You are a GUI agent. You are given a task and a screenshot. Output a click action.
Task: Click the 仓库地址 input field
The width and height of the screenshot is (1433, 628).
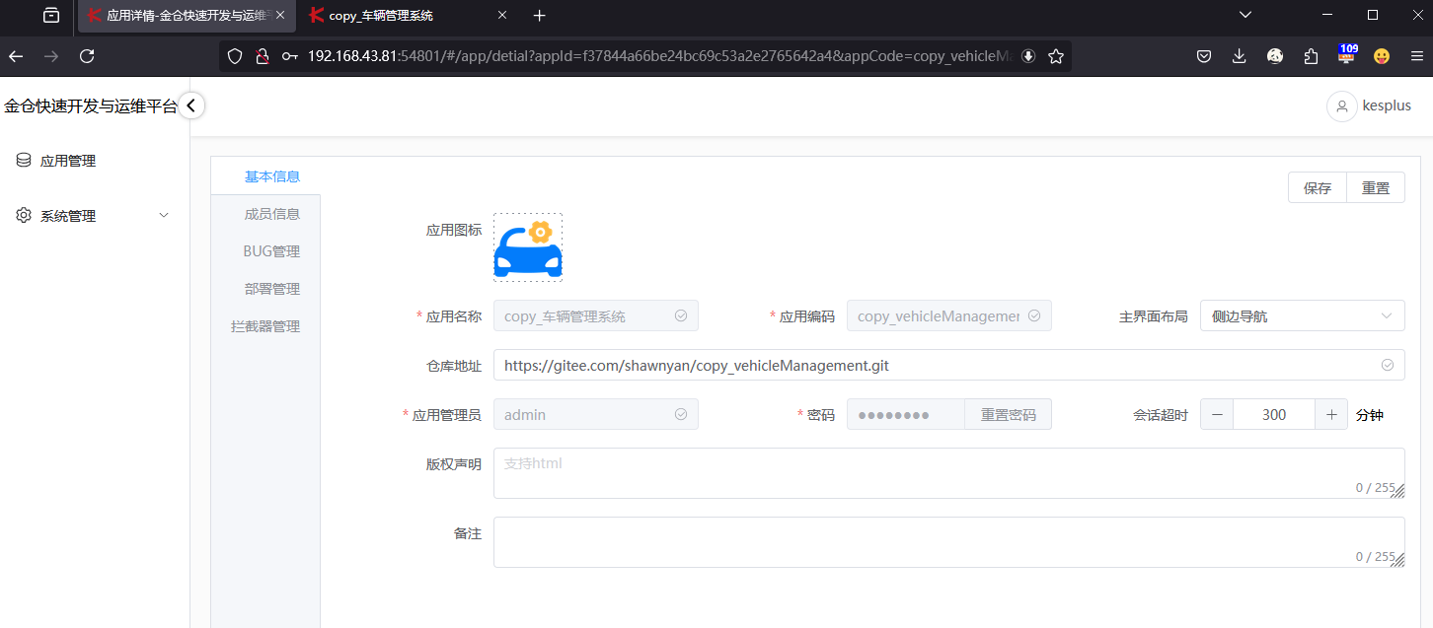(x=949, y=365)
